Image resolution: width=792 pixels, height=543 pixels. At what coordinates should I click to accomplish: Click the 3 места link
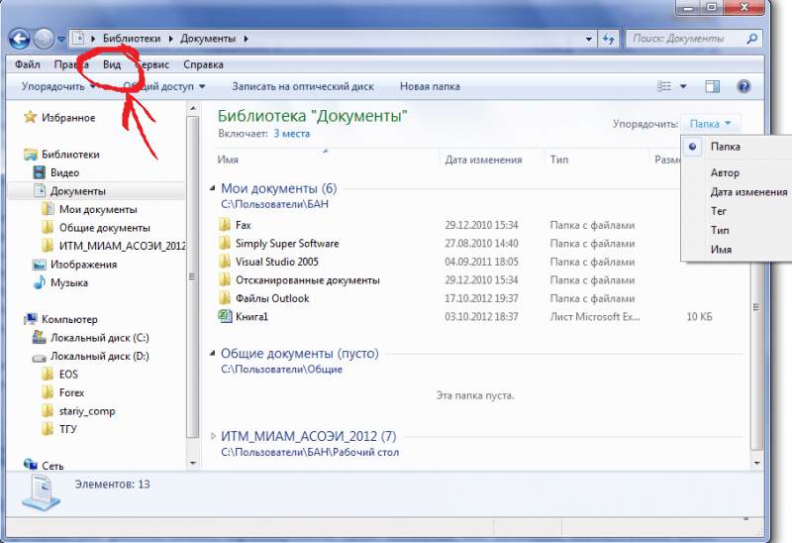[291, 133]
